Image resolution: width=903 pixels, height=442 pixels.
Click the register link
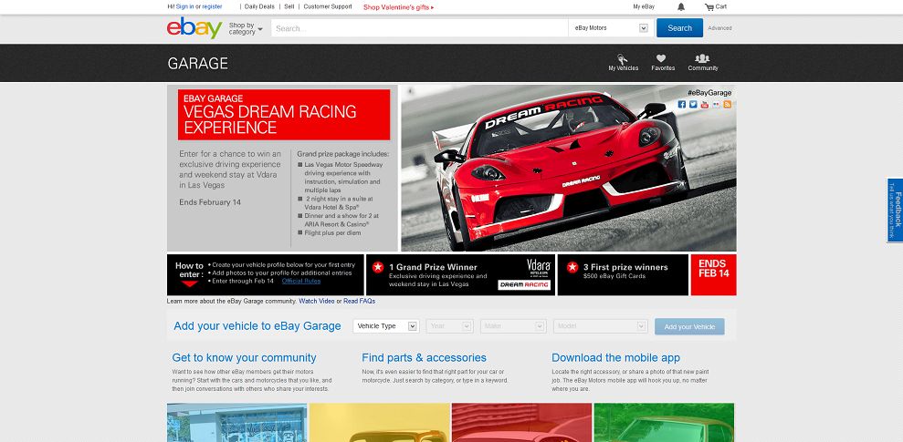pos(212,7)
